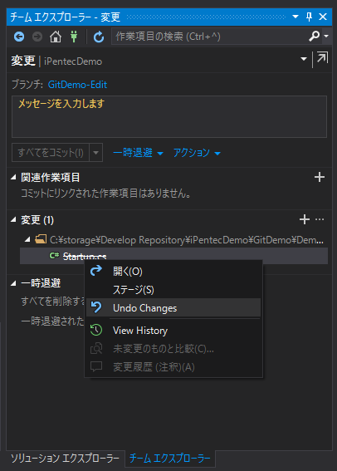Click the GitDemo-Edit branch link
This screenshot has width=337, height=471.
point(77,85)
